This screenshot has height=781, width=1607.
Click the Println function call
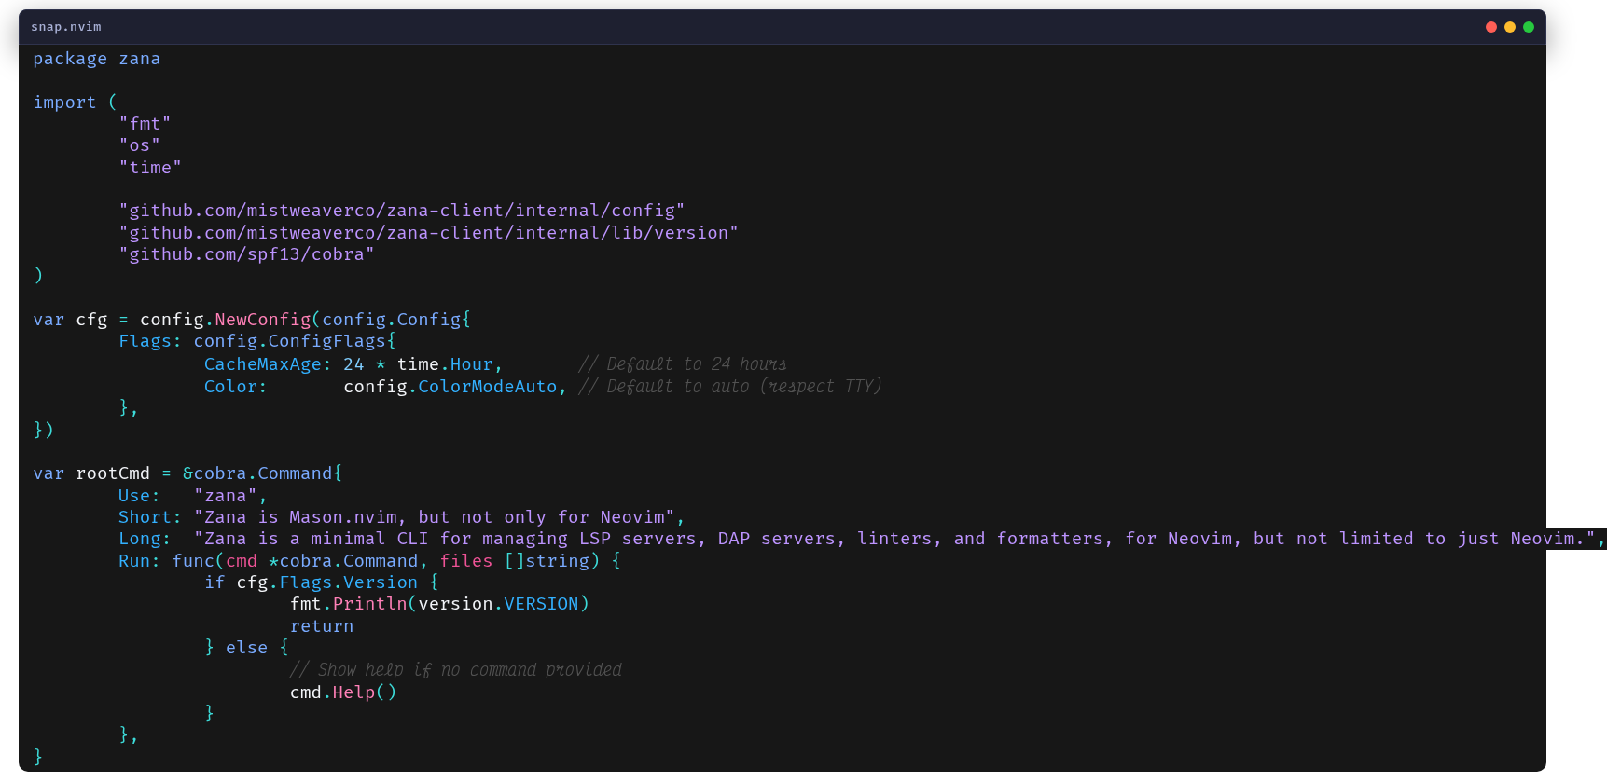coord(369,604)
